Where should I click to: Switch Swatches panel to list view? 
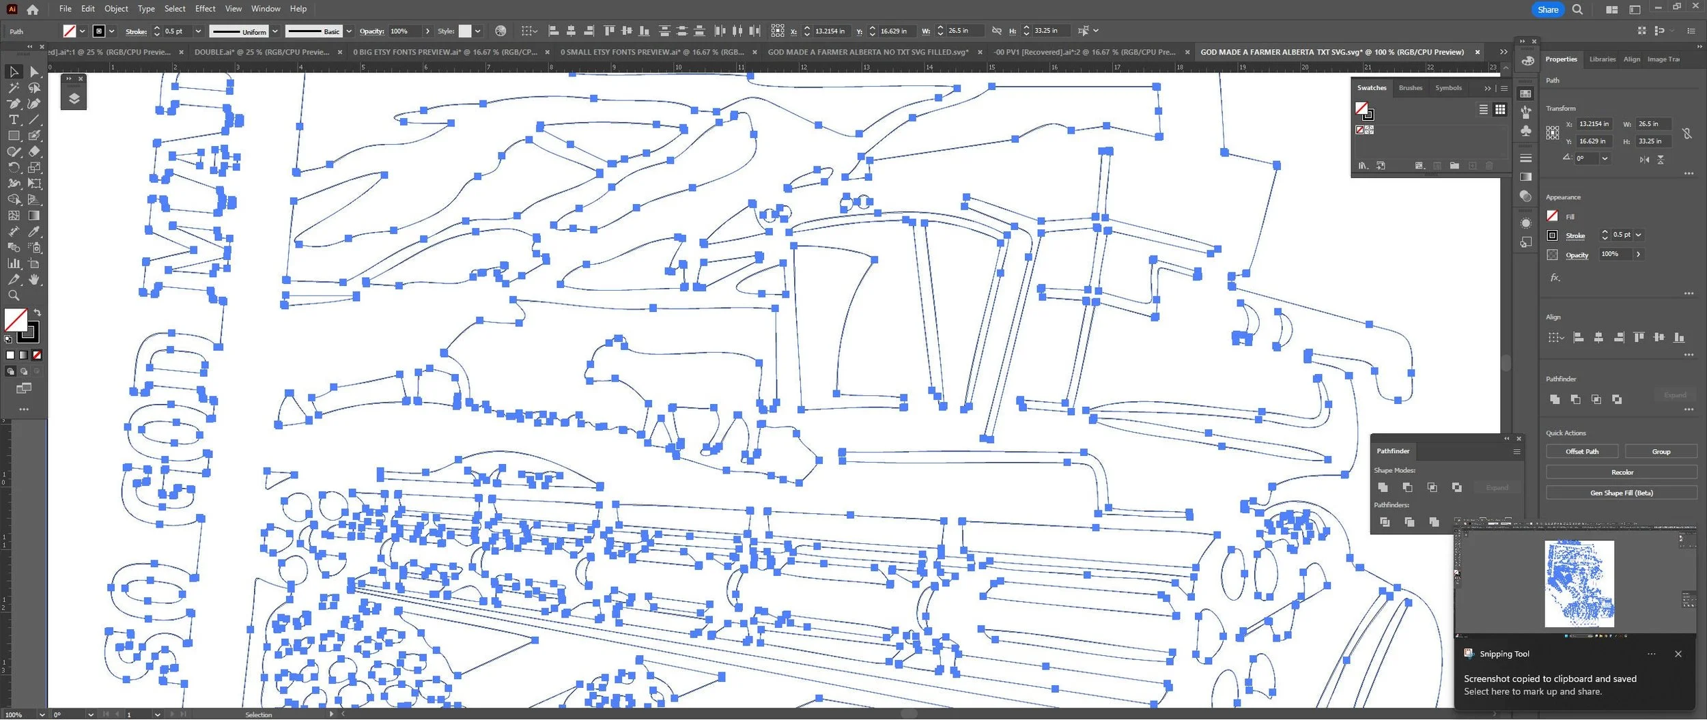click(x=1483, y=109)
